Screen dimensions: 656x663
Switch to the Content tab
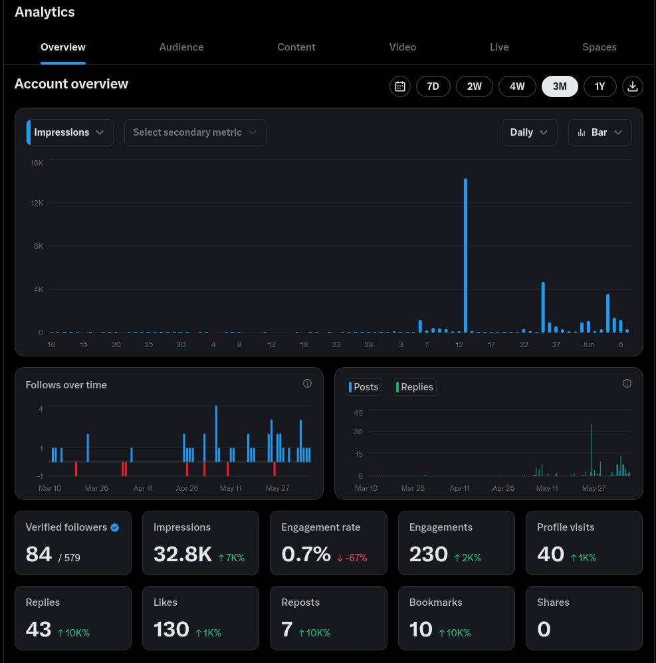(x=296, y=47)
